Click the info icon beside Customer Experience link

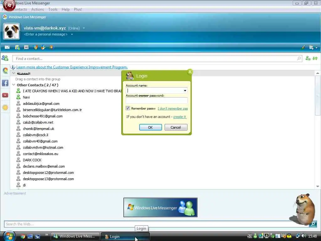pyautogui.click(x=13, y=67)
